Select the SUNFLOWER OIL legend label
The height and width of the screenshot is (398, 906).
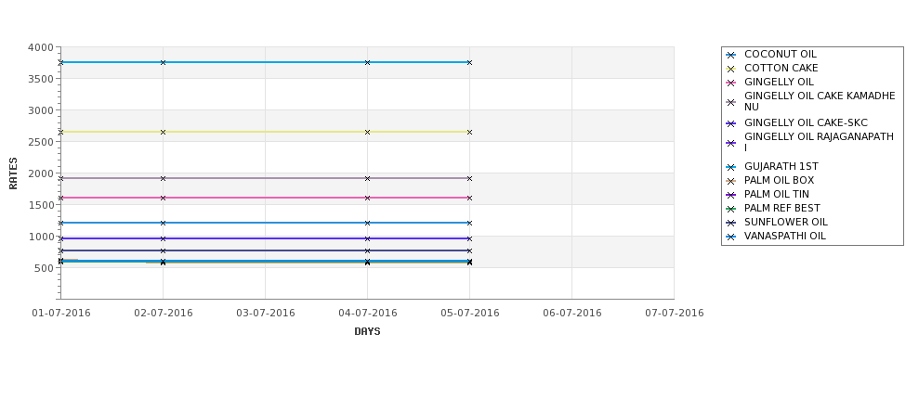click(786, 222)
